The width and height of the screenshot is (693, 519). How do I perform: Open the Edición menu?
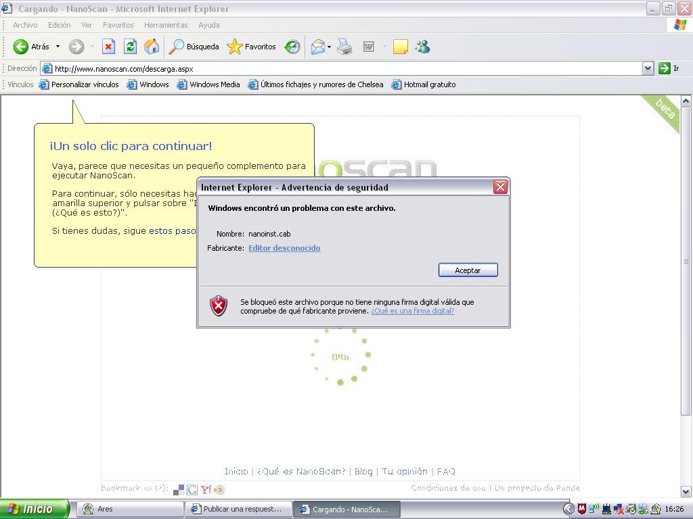[60, 25]
